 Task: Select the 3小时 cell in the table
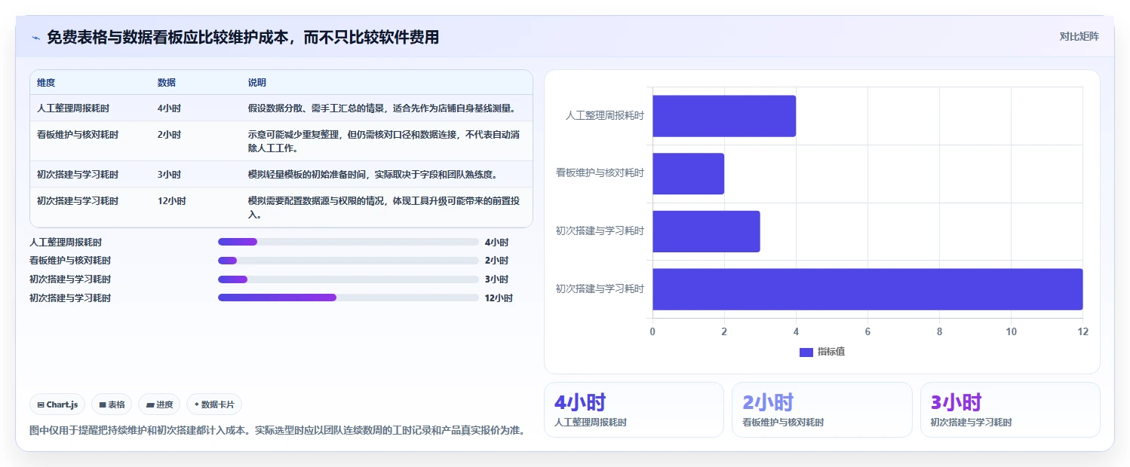[x=169, y=175]
